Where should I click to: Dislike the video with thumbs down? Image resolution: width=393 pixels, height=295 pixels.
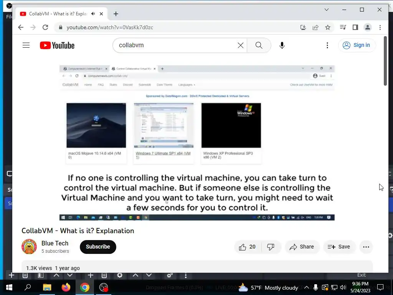(x=271, y=247)
